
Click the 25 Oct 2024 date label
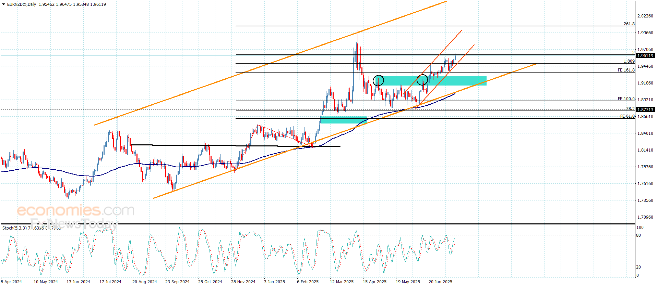pos(210,282)
